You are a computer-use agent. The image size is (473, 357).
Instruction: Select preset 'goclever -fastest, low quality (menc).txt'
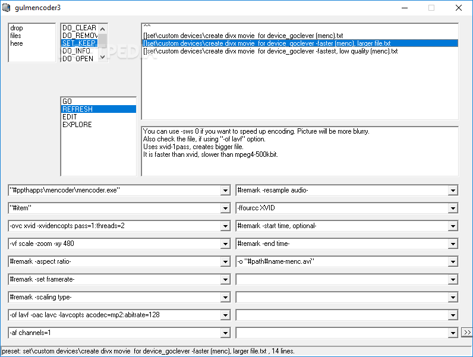click(x=300, y=51)
